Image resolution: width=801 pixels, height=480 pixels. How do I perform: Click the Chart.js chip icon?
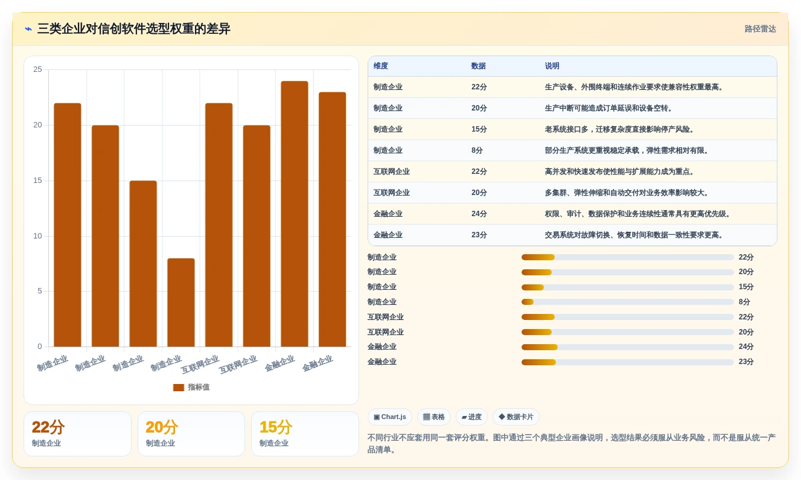tap(377, 417)
